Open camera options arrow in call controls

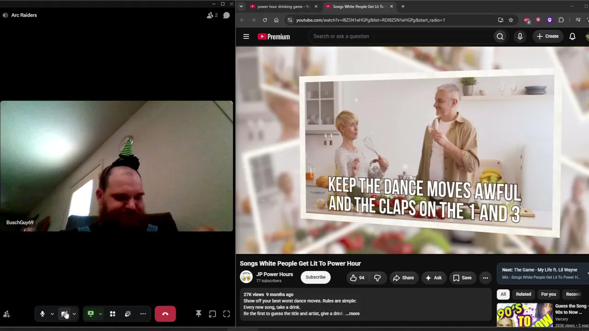pyautogui.click(x=74, y=314)
